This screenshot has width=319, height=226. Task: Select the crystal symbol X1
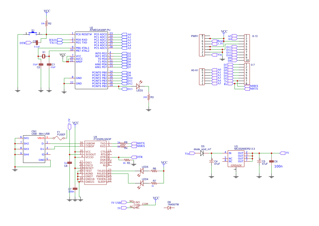point(44,56)
